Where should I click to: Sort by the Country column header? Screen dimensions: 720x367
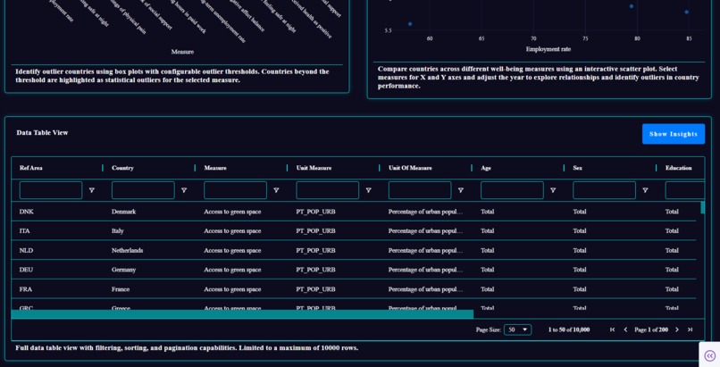point(122,168)
